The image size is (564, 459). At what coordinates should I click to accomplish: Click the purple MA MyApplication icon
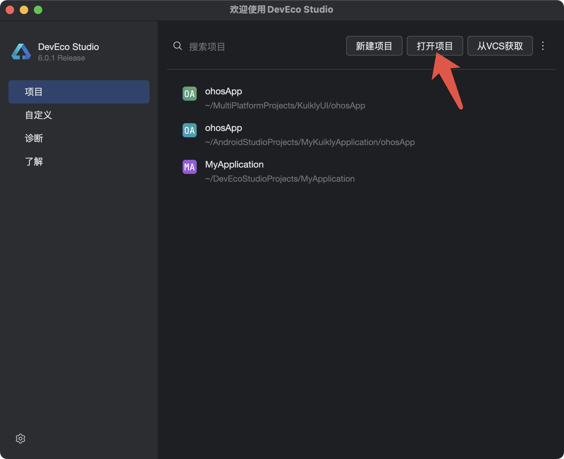[190, 167]
